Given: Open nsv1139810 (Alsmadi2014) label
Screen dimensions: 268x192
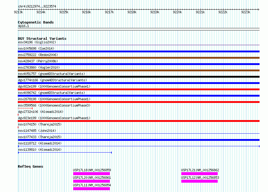Looking at the screenshot, I should coord(40,150).
